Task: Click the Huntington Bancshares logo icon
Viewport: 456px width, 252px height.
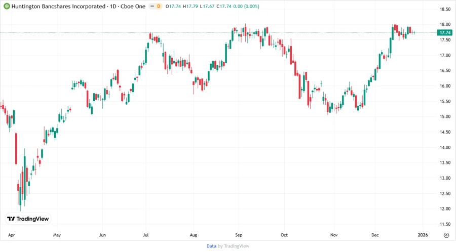Action: (7, 6)
